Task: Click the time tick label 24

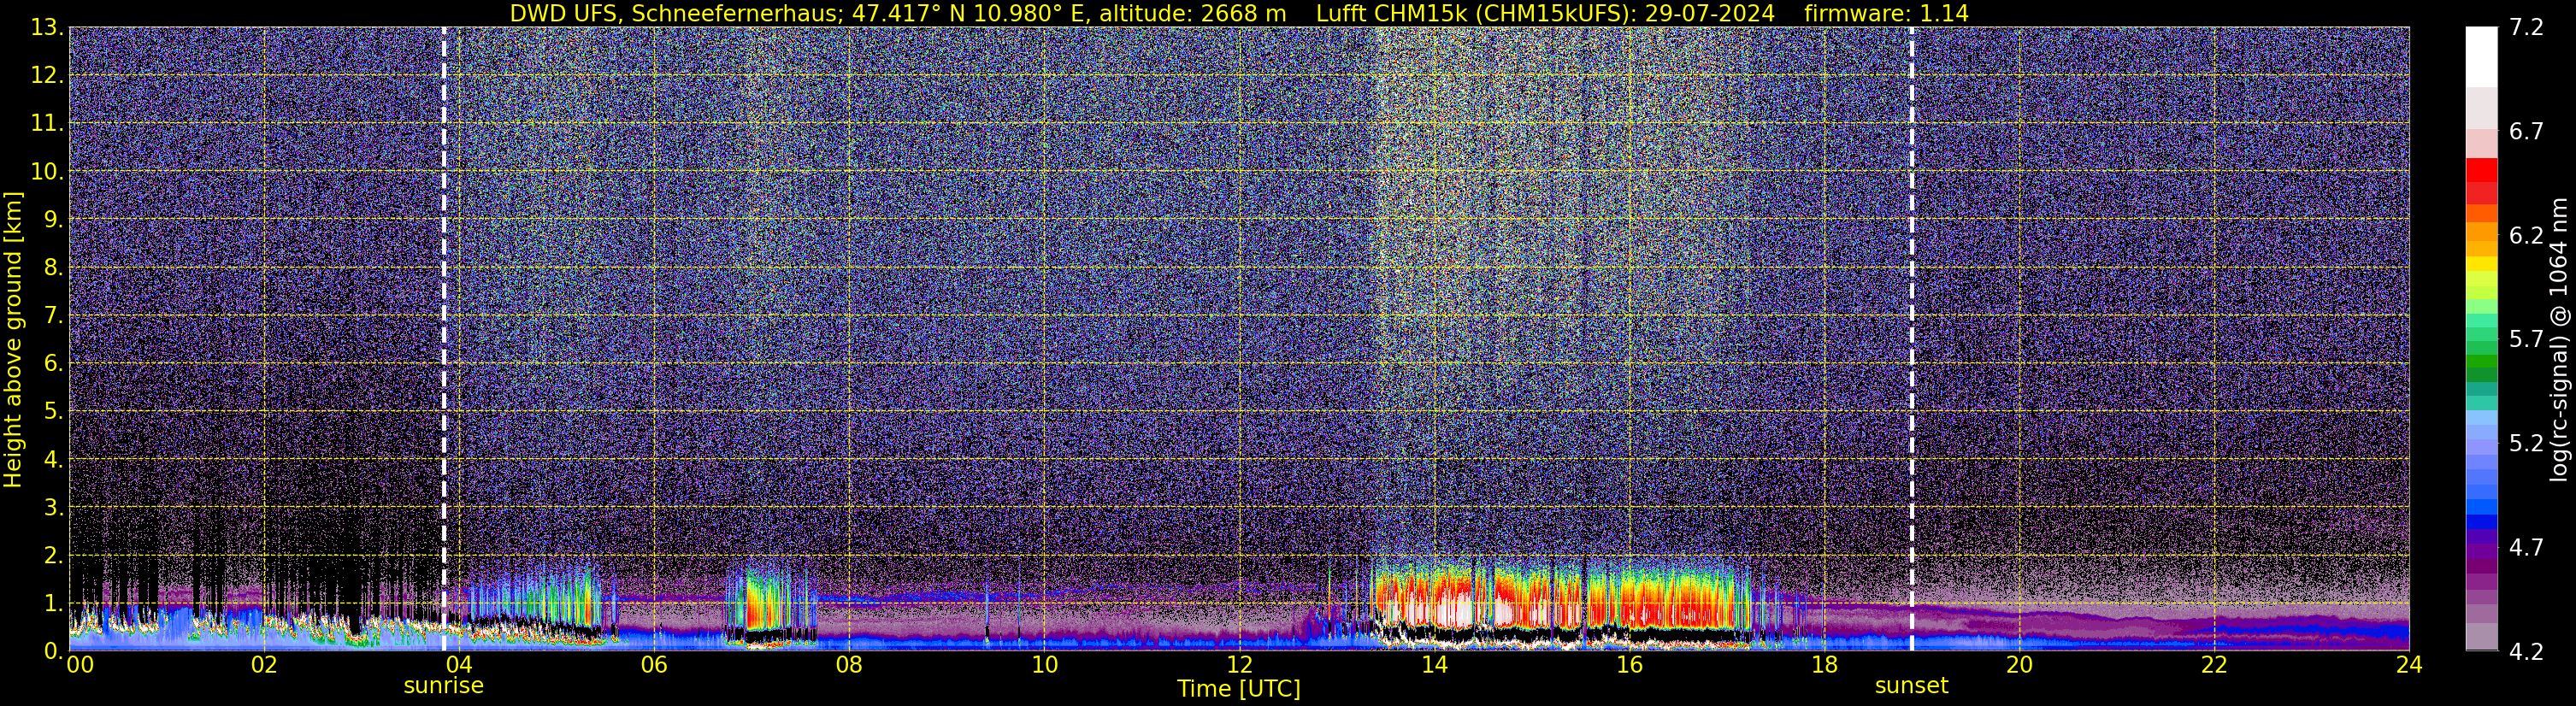Action: point(2409,665)
